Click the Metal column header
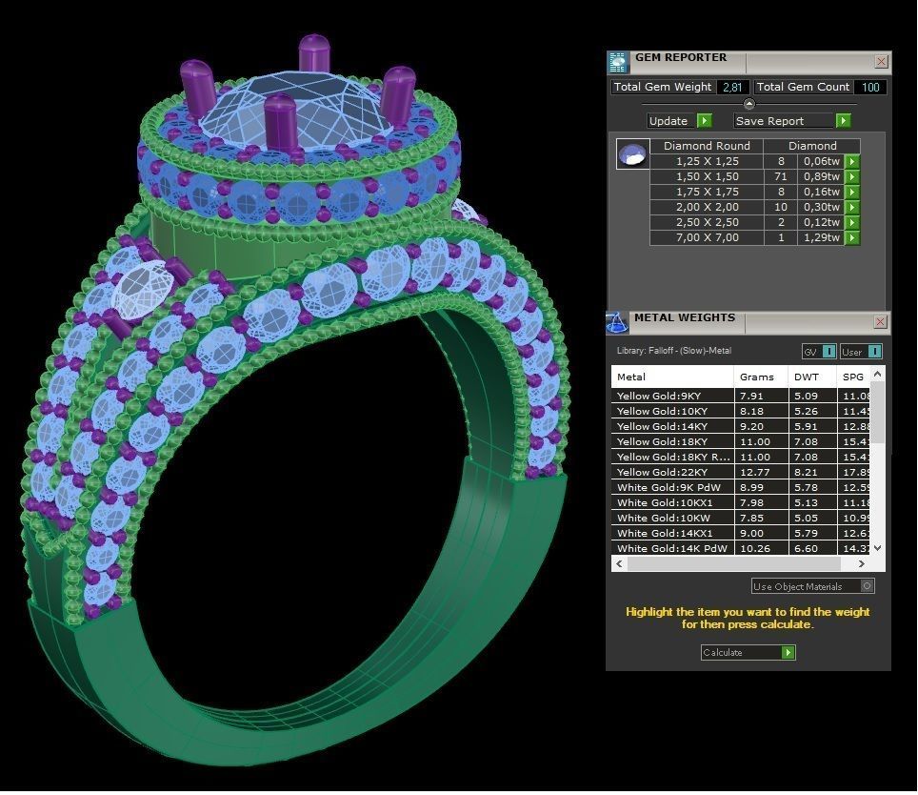918x795 pixels. click(671, 377)
